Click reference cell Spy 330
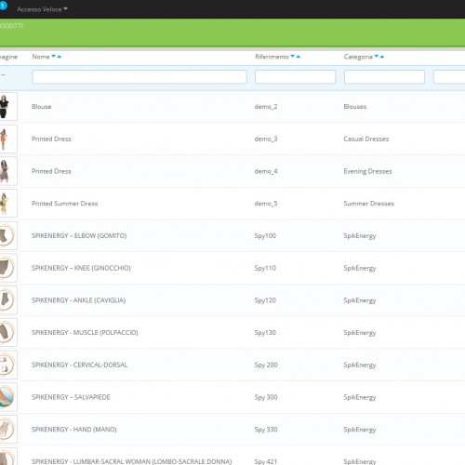This screenshot has width=465, height=465. point(266,430)
